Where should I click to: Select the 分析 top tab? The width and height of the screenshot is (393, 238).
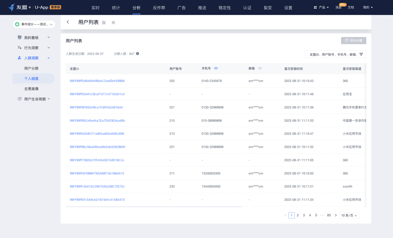click(137, 8)
